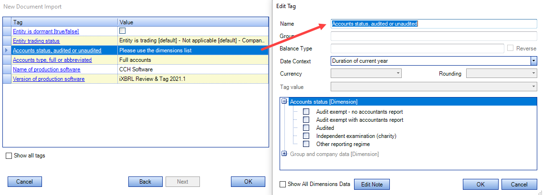Click the Balance Type input field
Image resolution: width=543 pixels, height=195 pixels.
418,49
